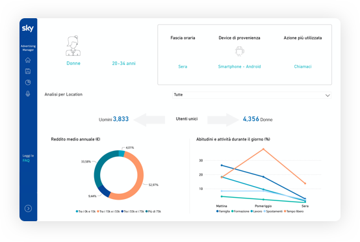Open the Home icon in sidebar
Viewport: 360px width, 242px height.
28,60
